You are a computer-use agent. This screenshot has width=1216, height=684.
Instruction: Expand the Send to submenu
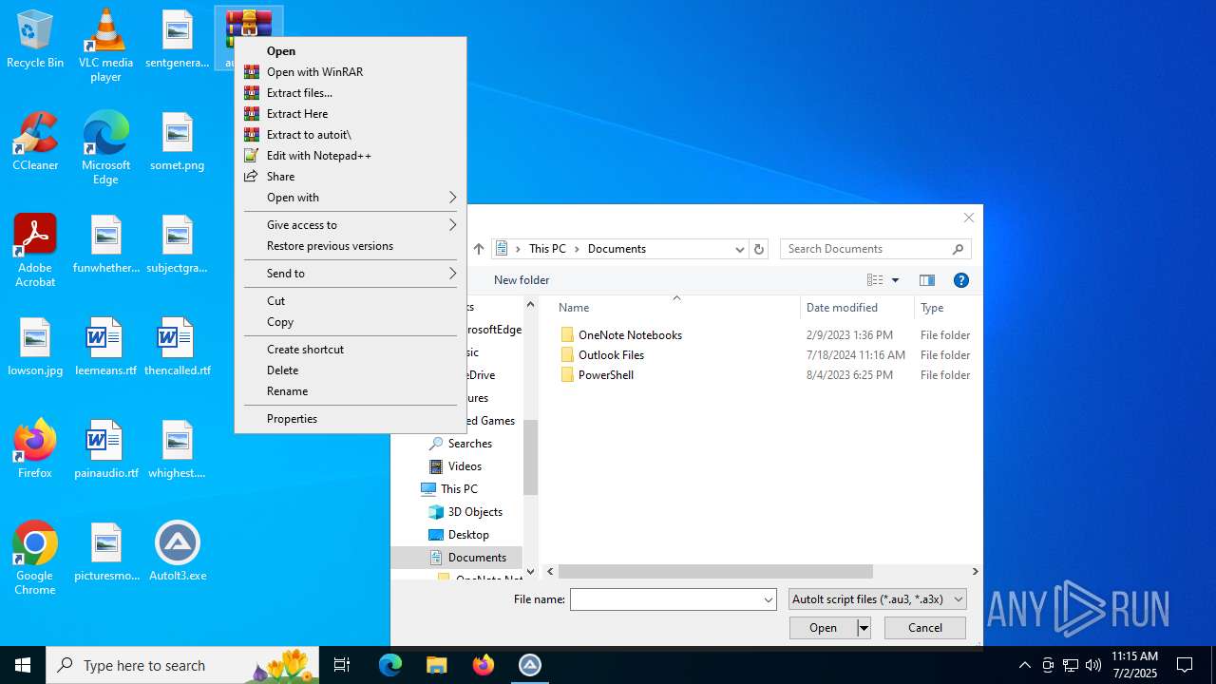click(351, 274)
